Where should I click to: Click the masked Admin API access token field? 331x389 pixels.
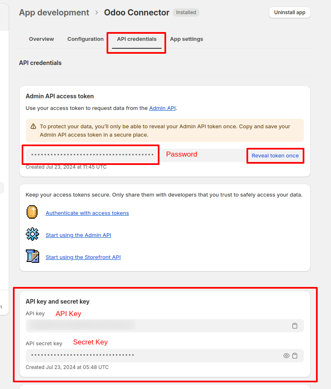[x=165, y=155]
